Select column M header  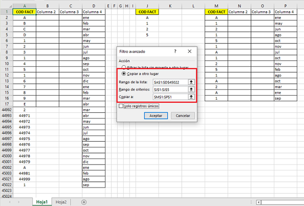click(216, 6)
